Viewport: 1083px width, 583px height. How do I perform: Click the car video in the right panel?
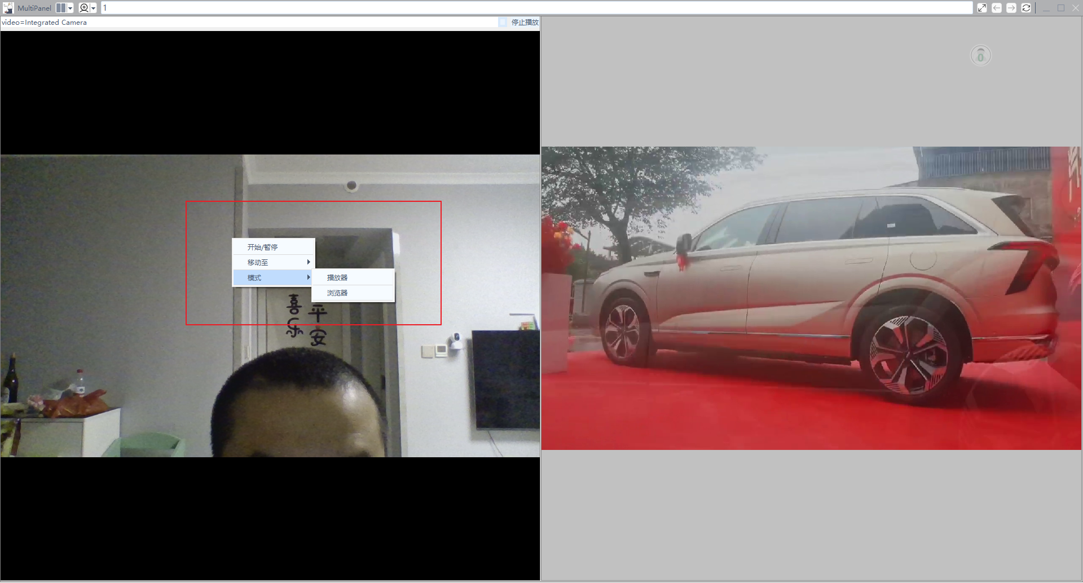pos(812,298)
